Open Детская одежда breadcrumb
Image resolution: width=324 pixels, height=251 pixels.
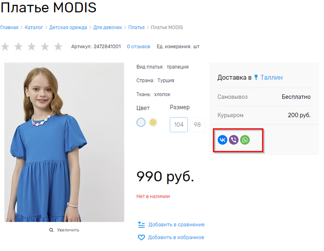[68, 27]
